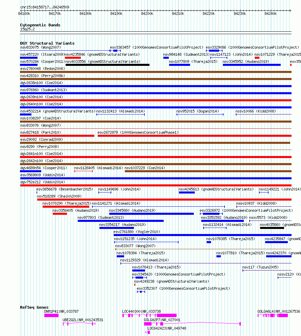Click the DNM1P41 gene block
This screenshot has height=336, width=301.
point(51,315)
